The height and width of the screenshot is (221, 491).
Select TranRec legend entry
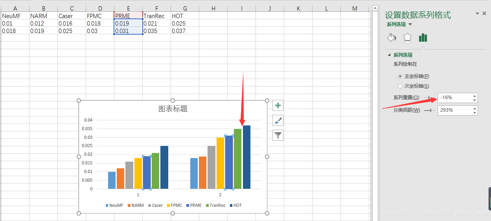click(x=215, y=205)
